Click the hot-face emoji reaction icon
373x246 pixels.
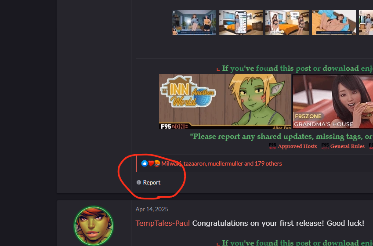[157, 163]
